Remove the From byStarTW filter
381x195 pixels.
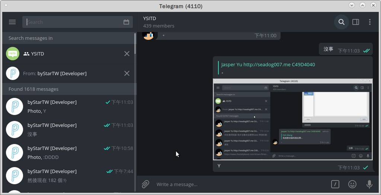(127, 73)
